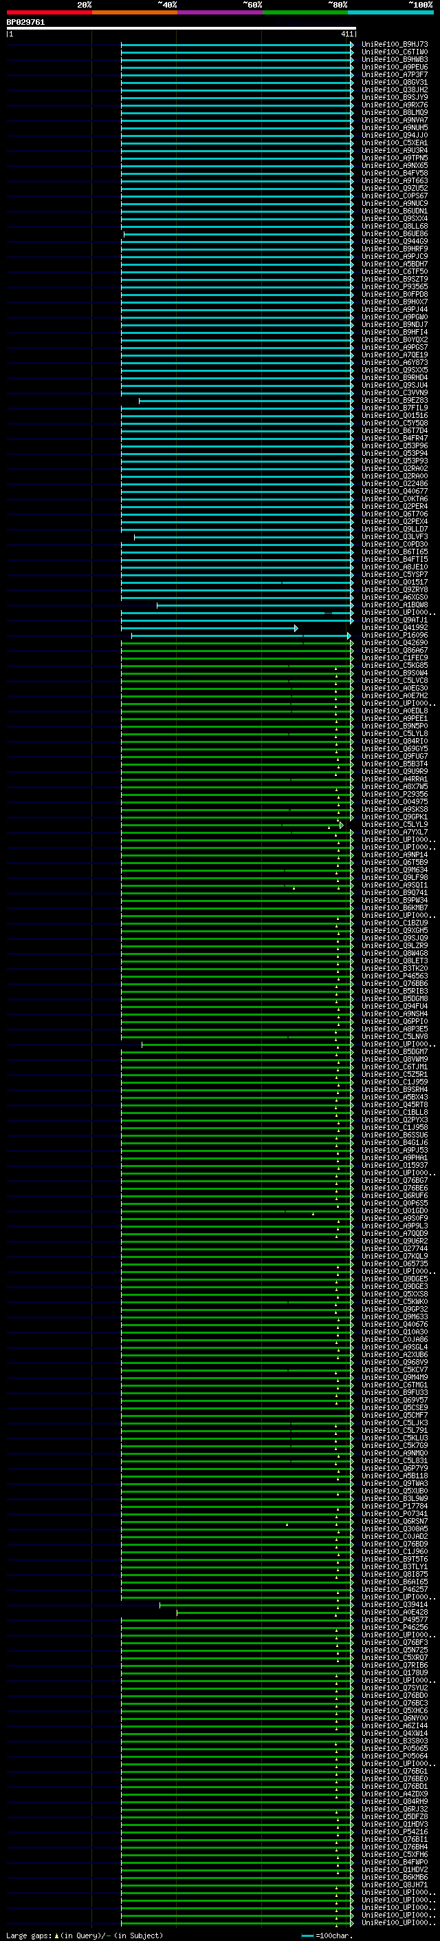440x1941 pixels.
Task: Click label UniRef100_A9PEU6
Action: coord(395,67)
